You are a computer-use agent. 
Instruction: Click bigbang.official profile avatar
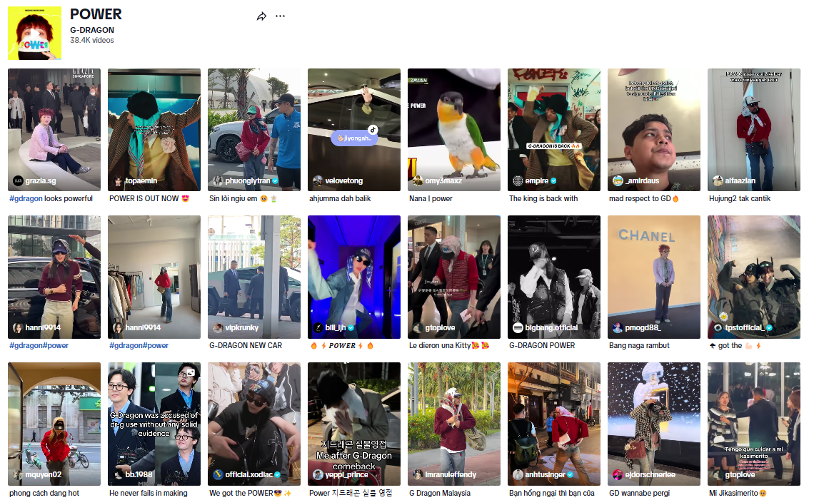click(x=518, y=328)
